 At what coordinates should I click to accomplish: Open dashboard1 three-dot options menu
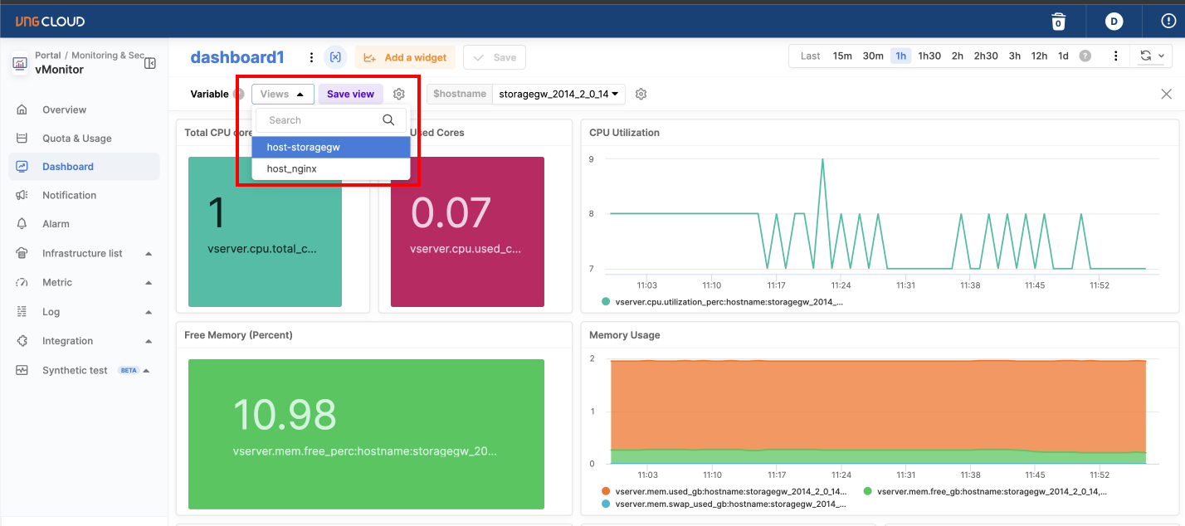point(311,57)
